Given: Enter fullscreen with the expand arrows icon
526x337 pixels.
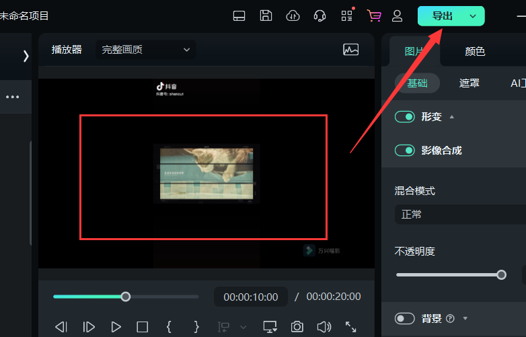Looking at the screenshot, I should coord(351,327).
